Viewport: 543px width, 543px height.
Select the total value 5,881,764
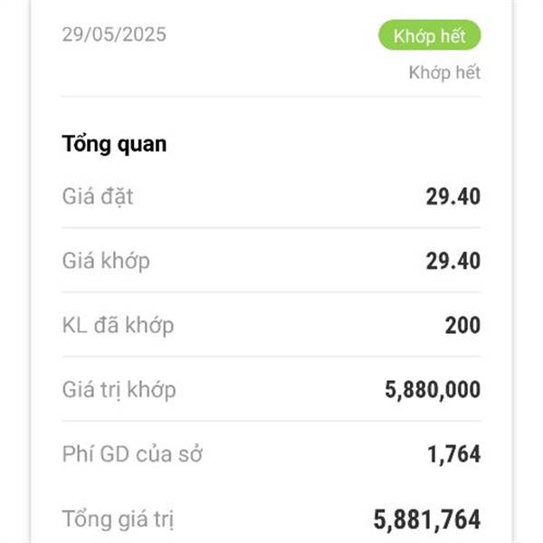coord(426,519)
